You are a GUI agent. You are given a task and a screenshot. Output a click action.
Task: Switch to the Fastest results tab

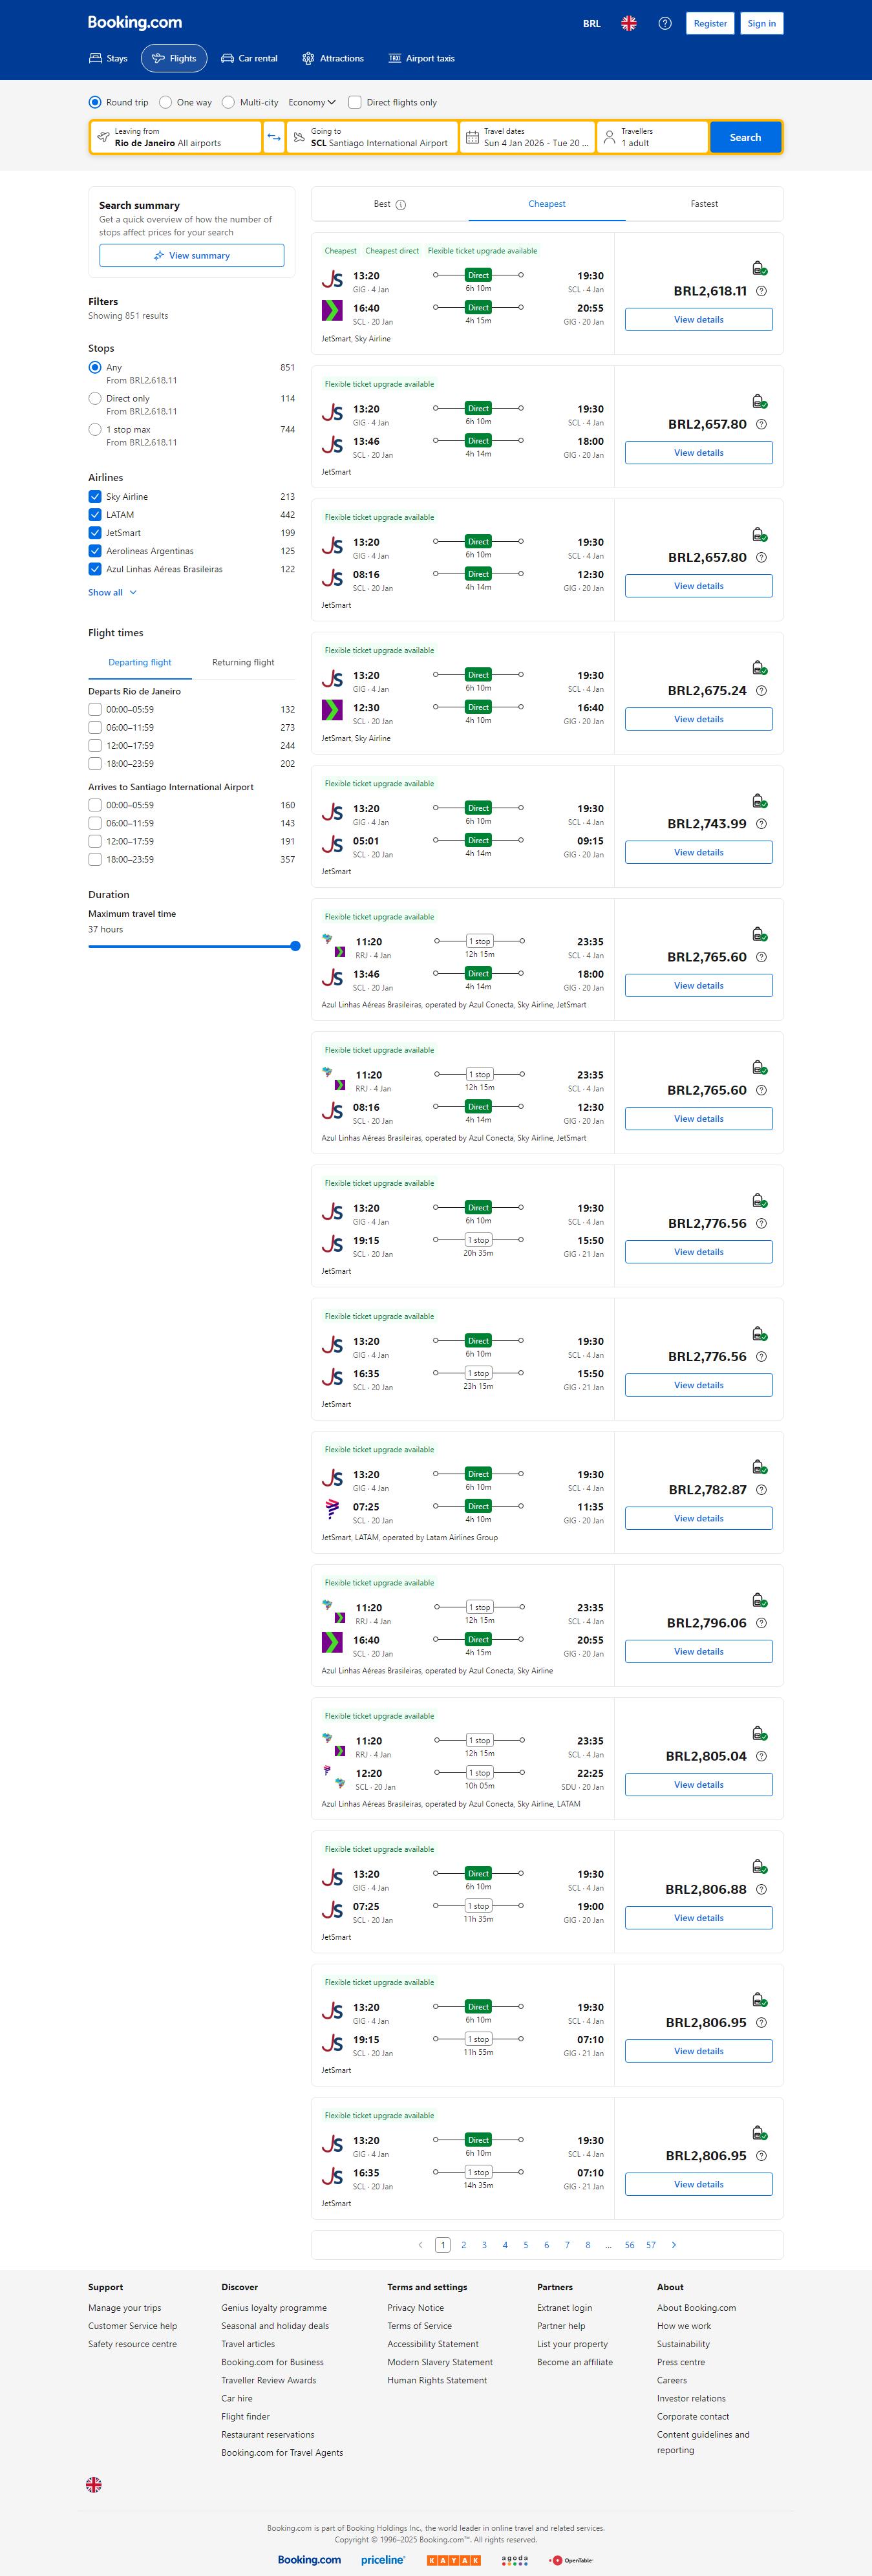(704, 204)
